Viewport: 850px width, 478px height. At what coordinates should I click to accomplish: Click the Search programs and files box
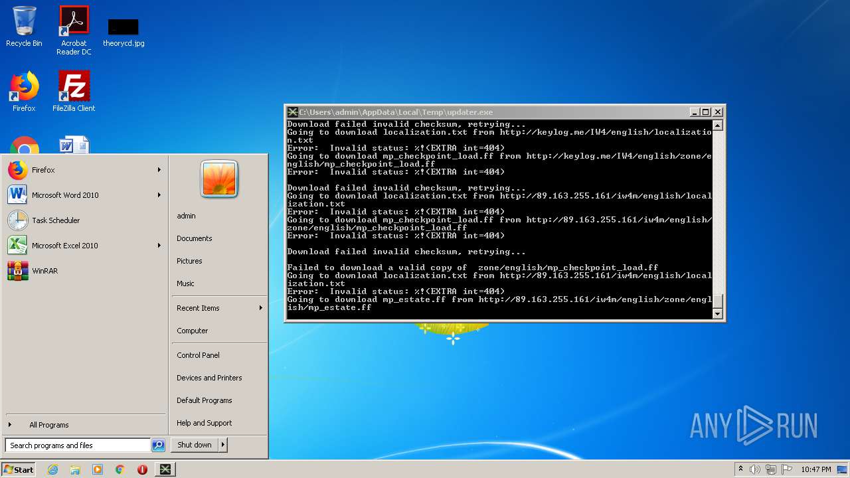point(78,445)
